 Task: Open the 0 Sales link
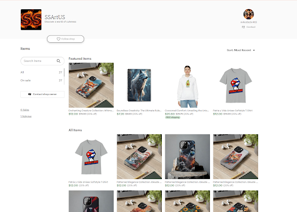point(25,110)
